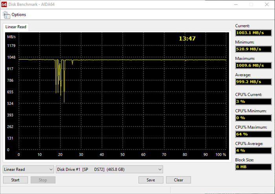
Task: Click the AIDA64 app icon in title bar
Action: coord(4,5)
